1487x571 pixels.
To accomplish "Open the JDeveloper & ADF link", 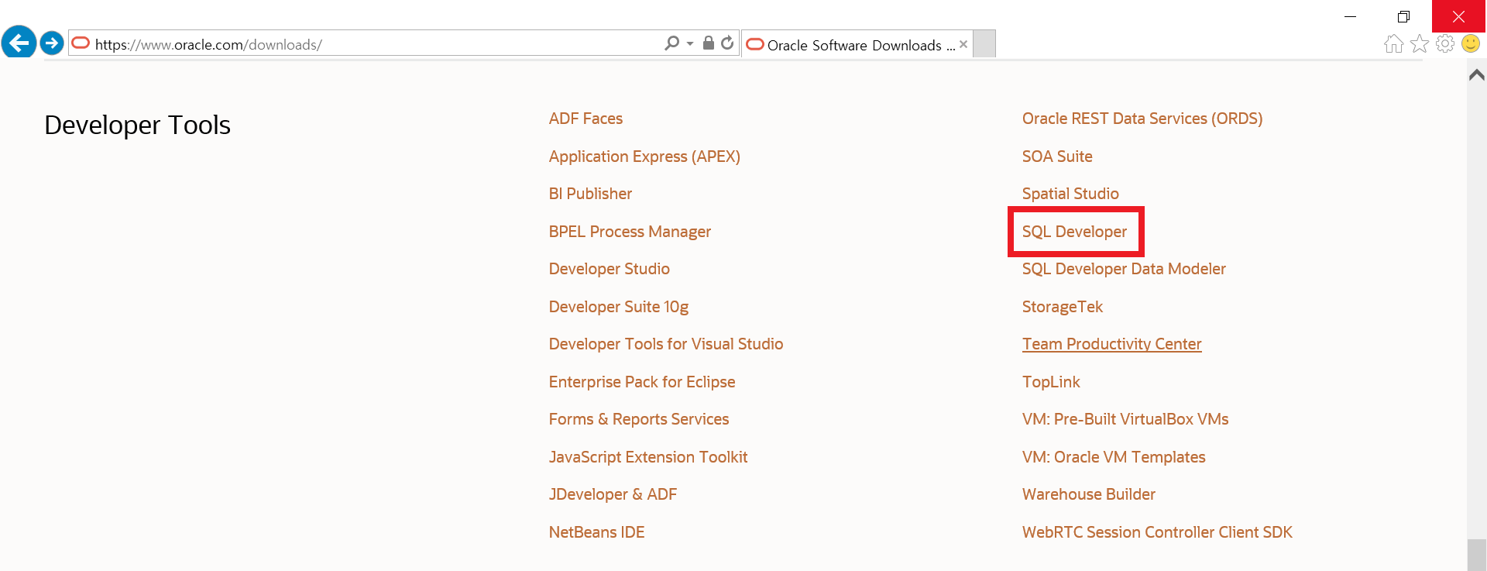I will [x=613, y=494].
